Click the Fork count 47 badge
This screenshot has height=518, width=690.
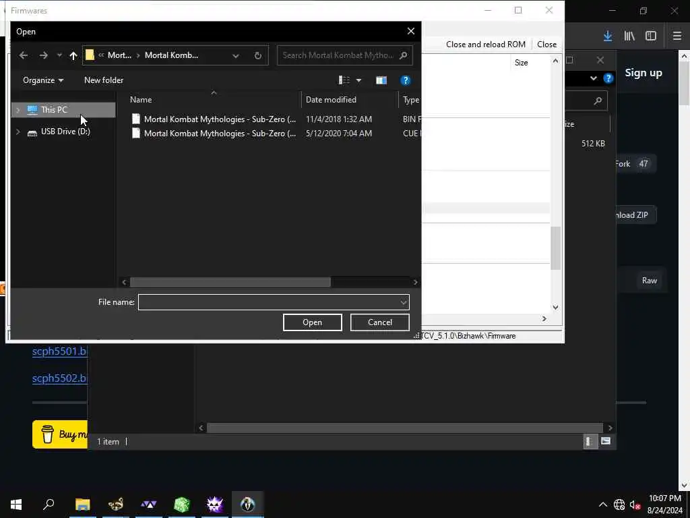[644, 163]
